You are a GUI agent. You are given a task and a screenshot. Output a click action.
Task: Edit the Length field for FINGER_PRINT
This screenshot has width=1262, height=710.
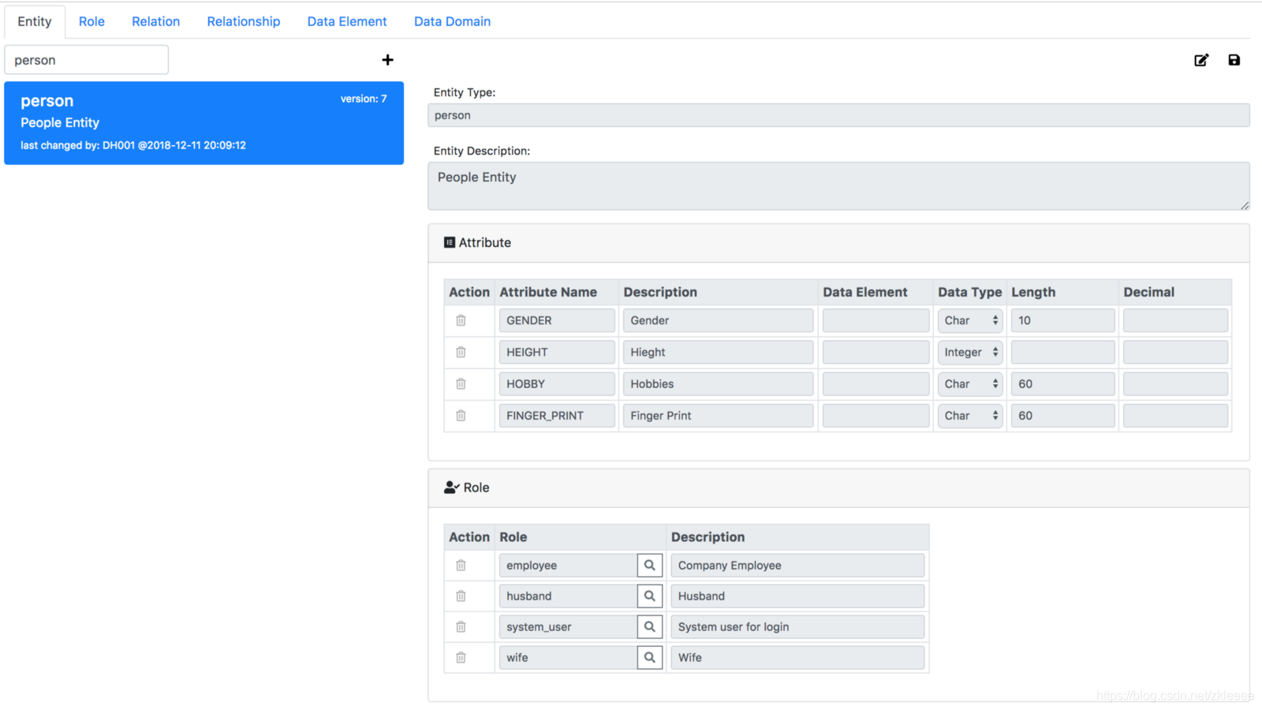tap(1062, 415)
